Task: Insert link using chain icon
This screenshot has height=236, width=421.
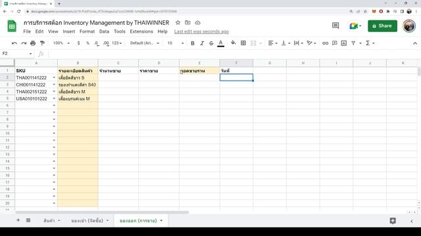Action: pos(325,43)
